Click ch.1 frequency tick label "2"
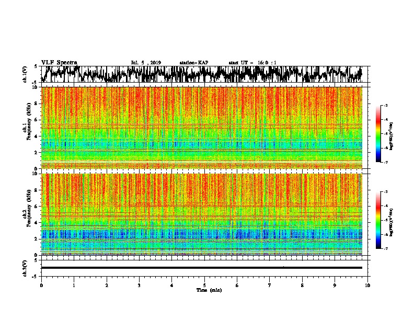Image resolution: width=414 pixels, height=320 pixels. (37, 152)
